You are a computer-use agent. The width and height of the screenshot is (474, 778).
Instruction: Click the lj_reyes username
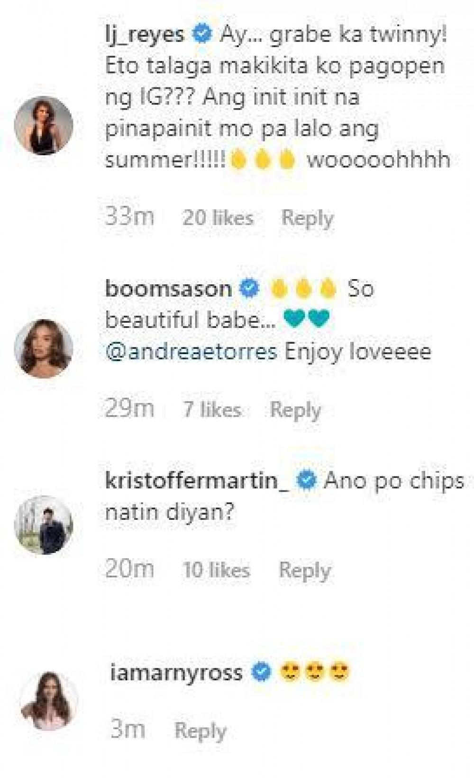pos(145,35)
